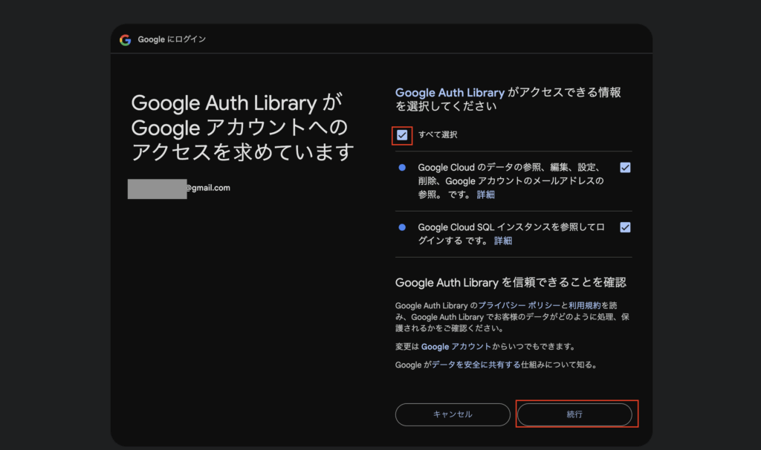Viewport: 761px width, 450px height.
Task: Uncheck the Google Cloud data access checkbox
Action: pos(625,168)
